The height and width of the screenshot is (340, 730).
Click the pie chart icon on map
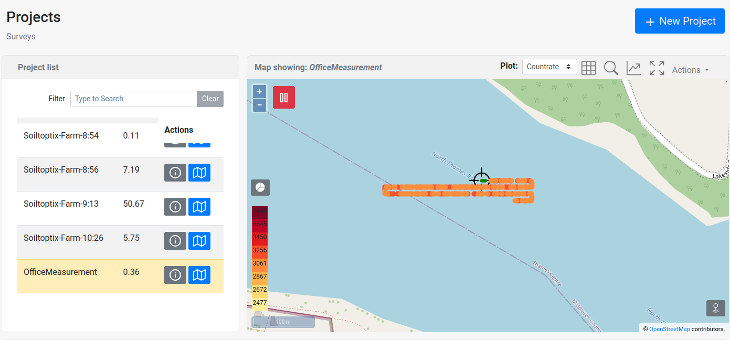(x=260, y=187)
